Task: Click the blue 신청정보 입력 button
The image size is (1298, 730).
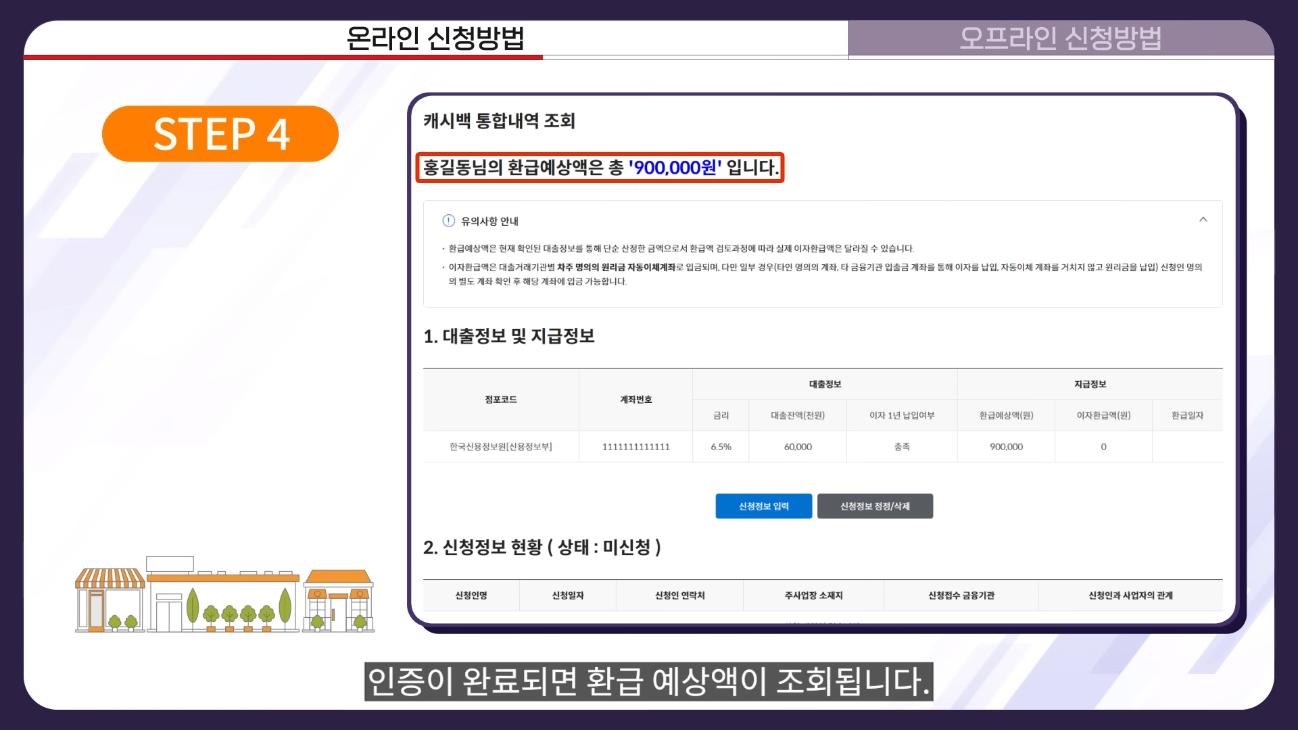Action: pyautogui.click(x=763, y=506)
